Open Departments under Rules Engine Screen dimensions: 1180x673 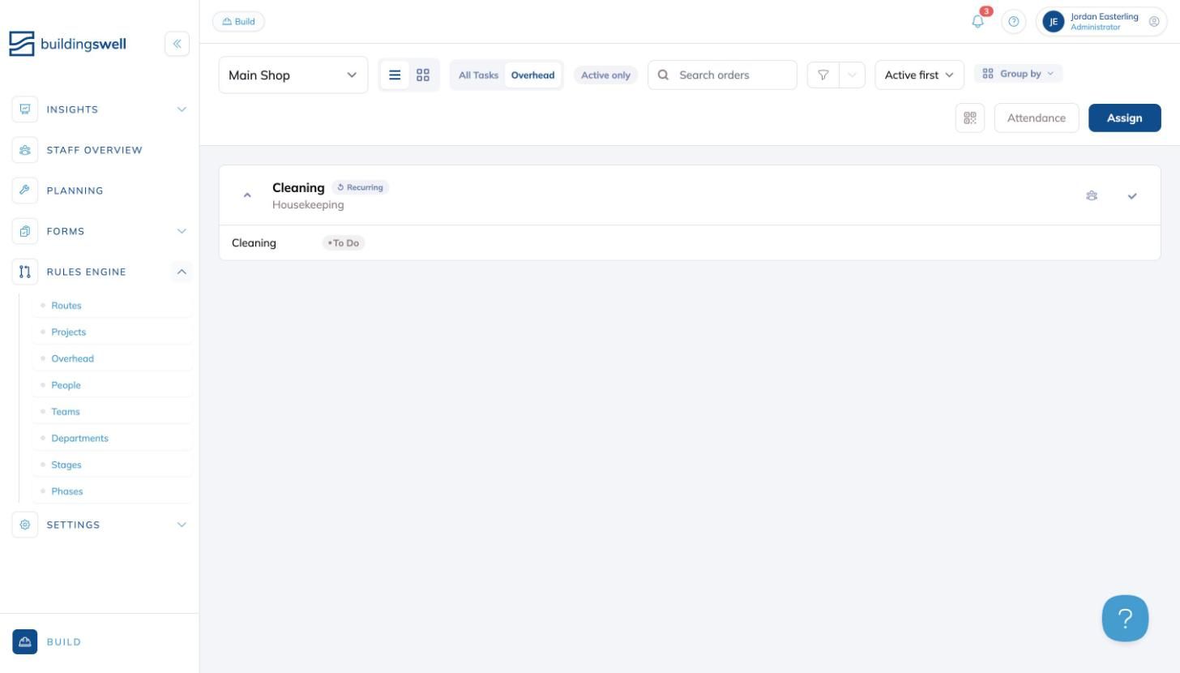79,439
